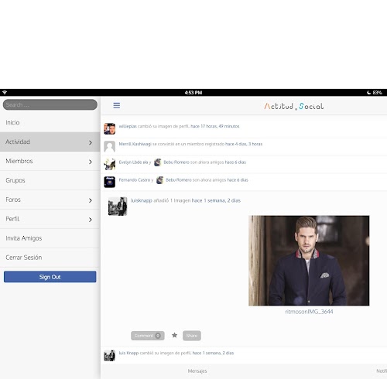The width and height of the screenshot is (387, 379).
Task: Click the Share button under photo
Action: pyautogui.click(x=192, y=336)
